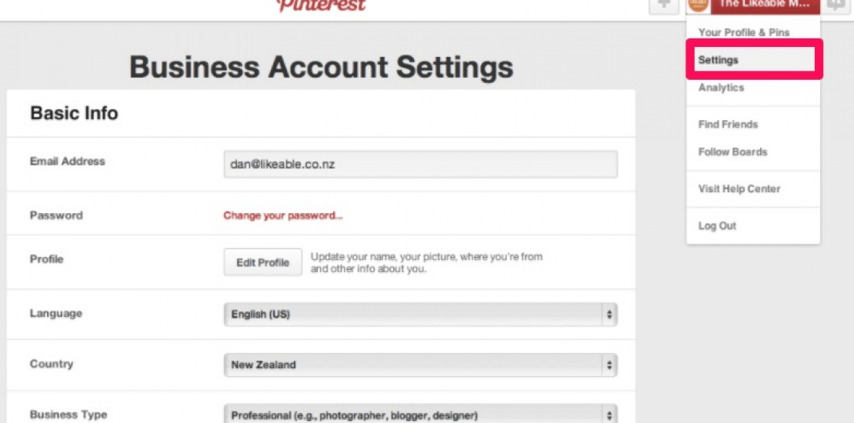The height and width of the screenshot is (423, 854).
Task: Open Analytics from the account menu
Action: 721,88
